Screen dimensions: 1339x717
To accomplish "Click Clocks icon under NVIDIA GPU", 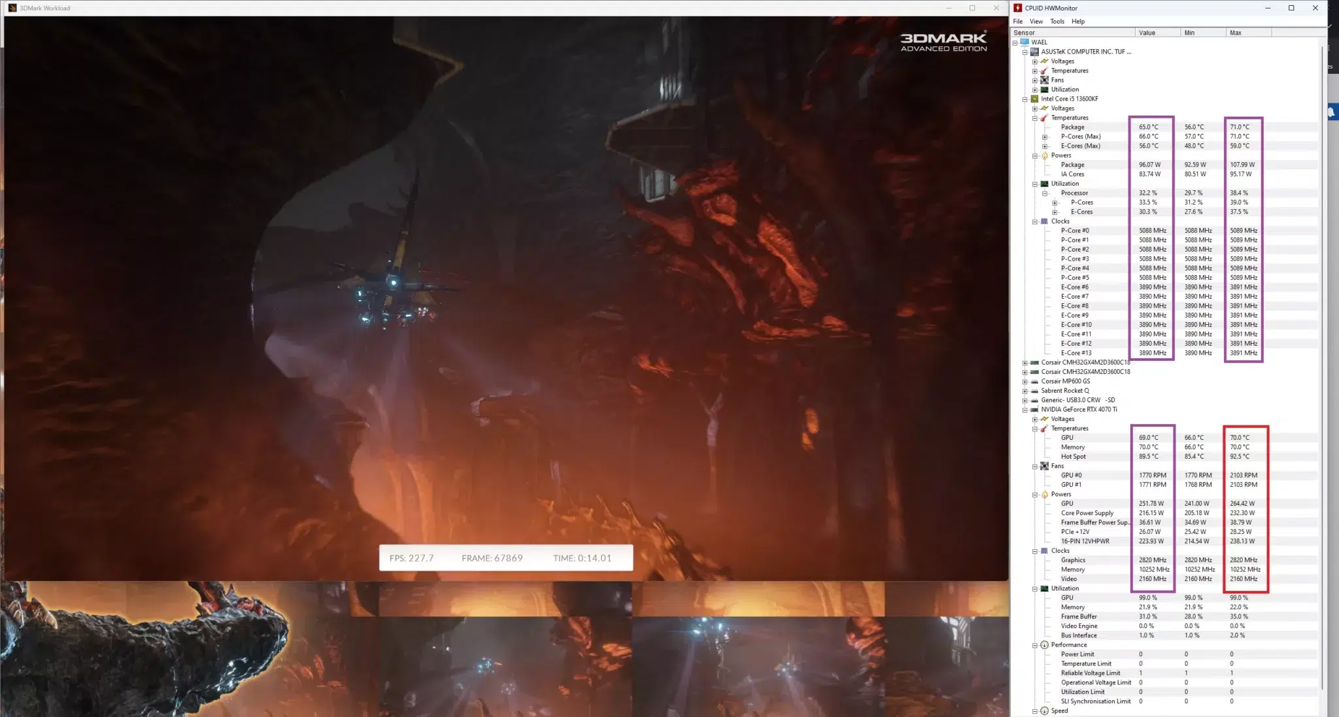I will 1044,550.
